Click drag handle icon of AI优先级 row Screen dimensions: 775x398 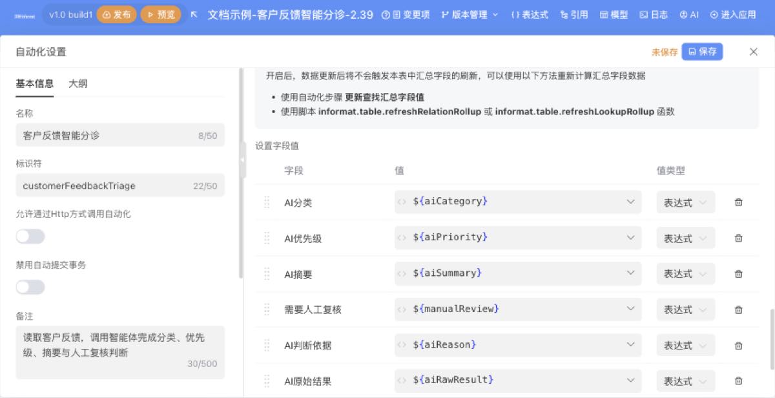point(267,238)
